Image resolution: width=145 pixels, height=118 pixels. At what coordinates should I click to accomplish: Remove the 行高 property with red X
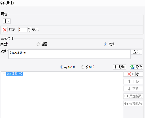coord(5,30)
